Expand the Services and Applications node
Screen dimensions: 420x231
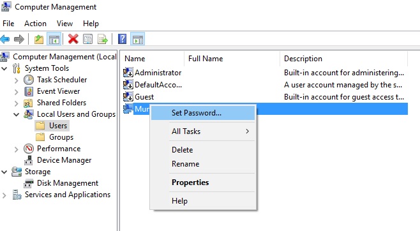pyautogui.click(x=4, y=195)
